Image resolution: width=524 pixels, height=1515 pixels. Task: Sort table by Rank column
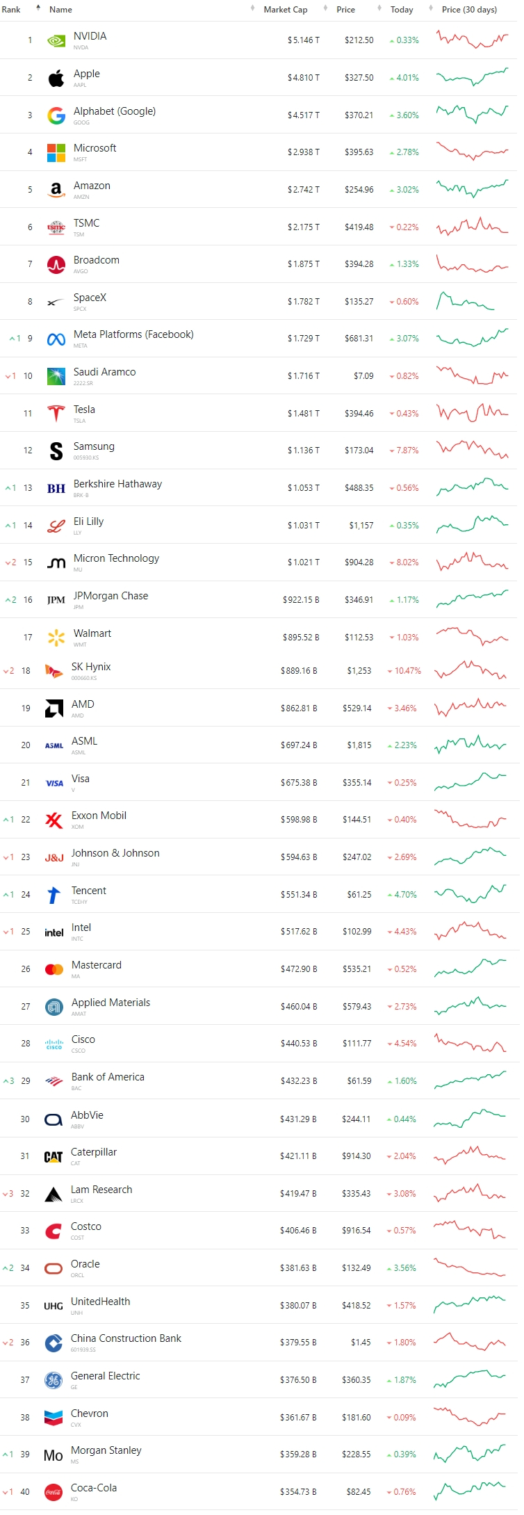[11, 10]
